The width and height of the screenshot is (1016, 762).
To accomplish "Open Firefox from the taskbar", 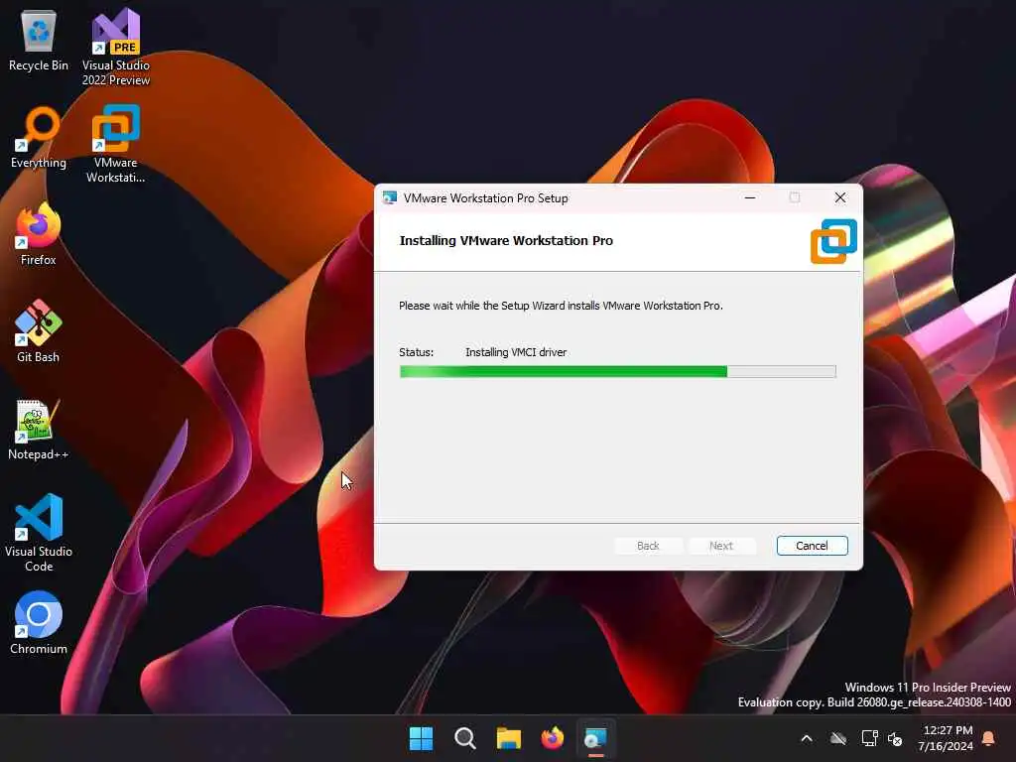I will coord(552,738).
